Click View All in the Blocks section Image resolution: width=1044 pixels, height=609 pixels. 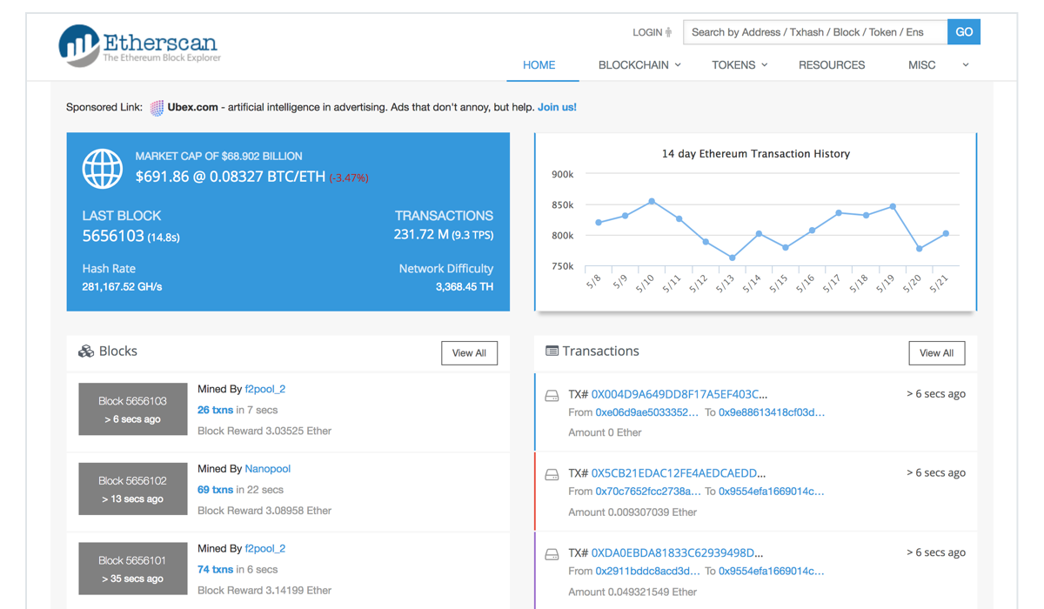pyautogui.click(x=469, y=353)
